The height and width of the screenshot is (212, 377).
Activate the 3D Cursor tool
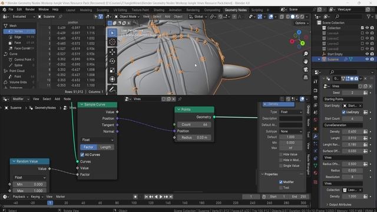coord(112,42)
